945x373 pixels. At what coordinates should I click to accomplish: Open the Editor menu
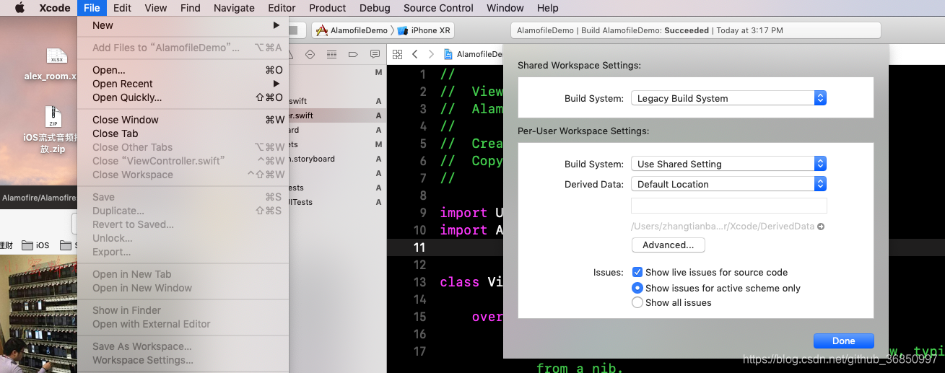[282, 8]
